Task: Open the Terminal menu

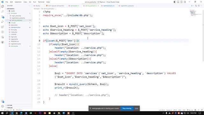Action: tap(41, 2)
